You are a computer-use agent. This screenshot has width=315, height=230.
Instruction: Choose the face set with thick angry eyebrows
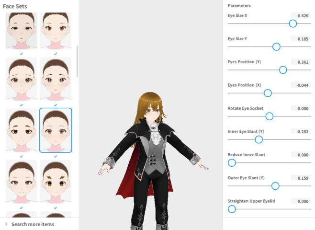coord(56,182)
